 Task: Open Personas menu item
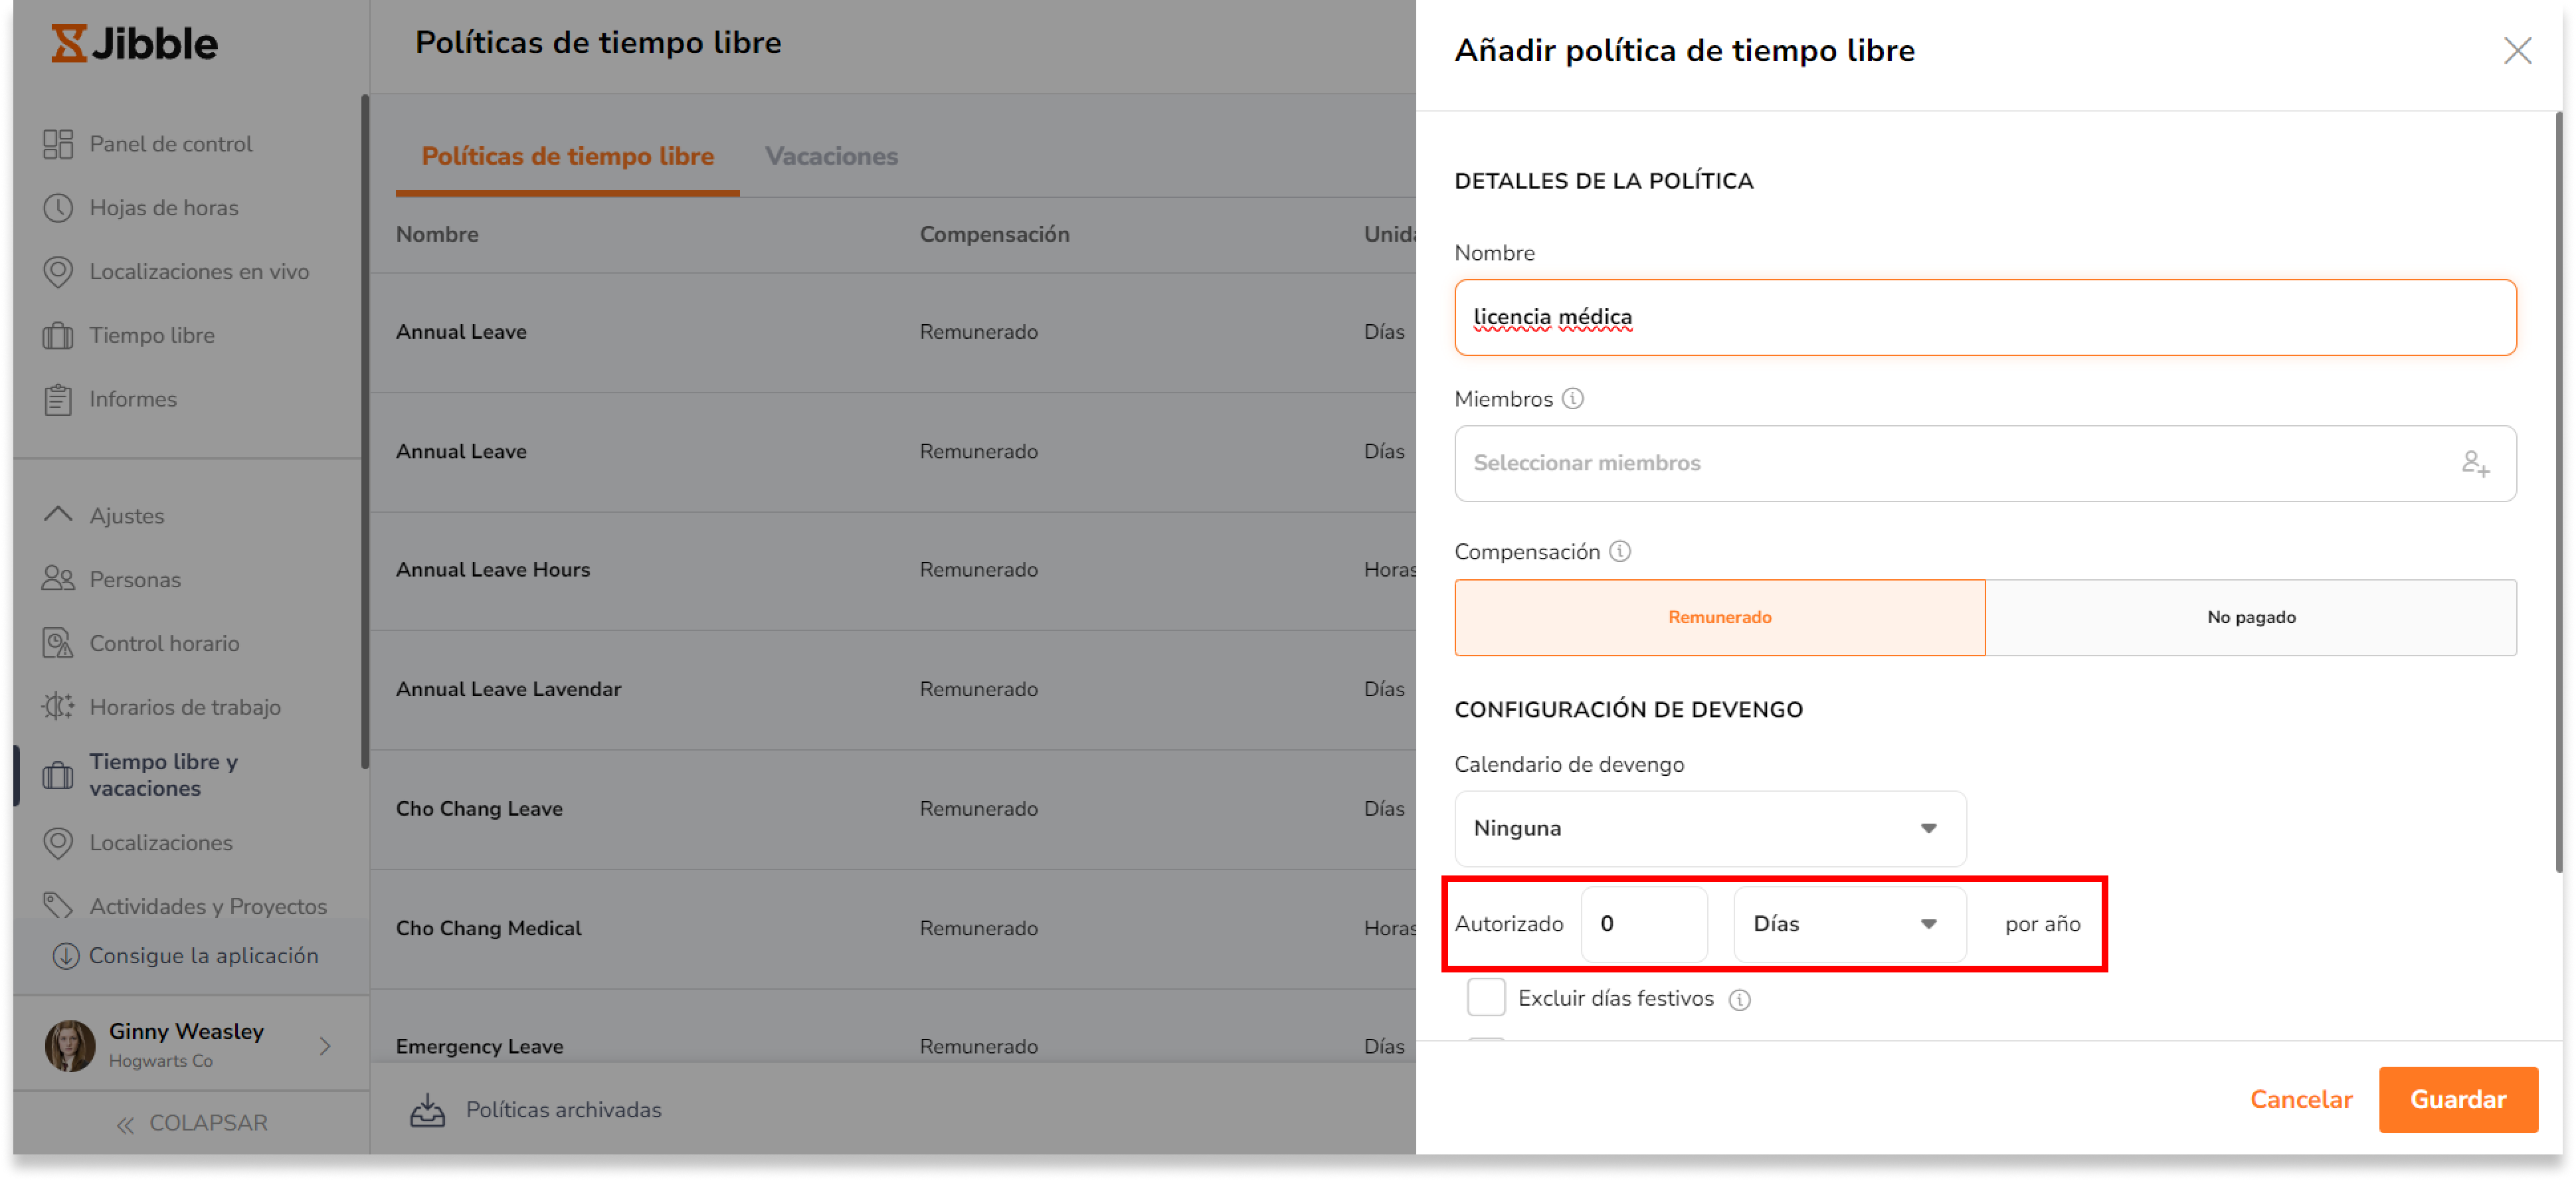[135, 580]
